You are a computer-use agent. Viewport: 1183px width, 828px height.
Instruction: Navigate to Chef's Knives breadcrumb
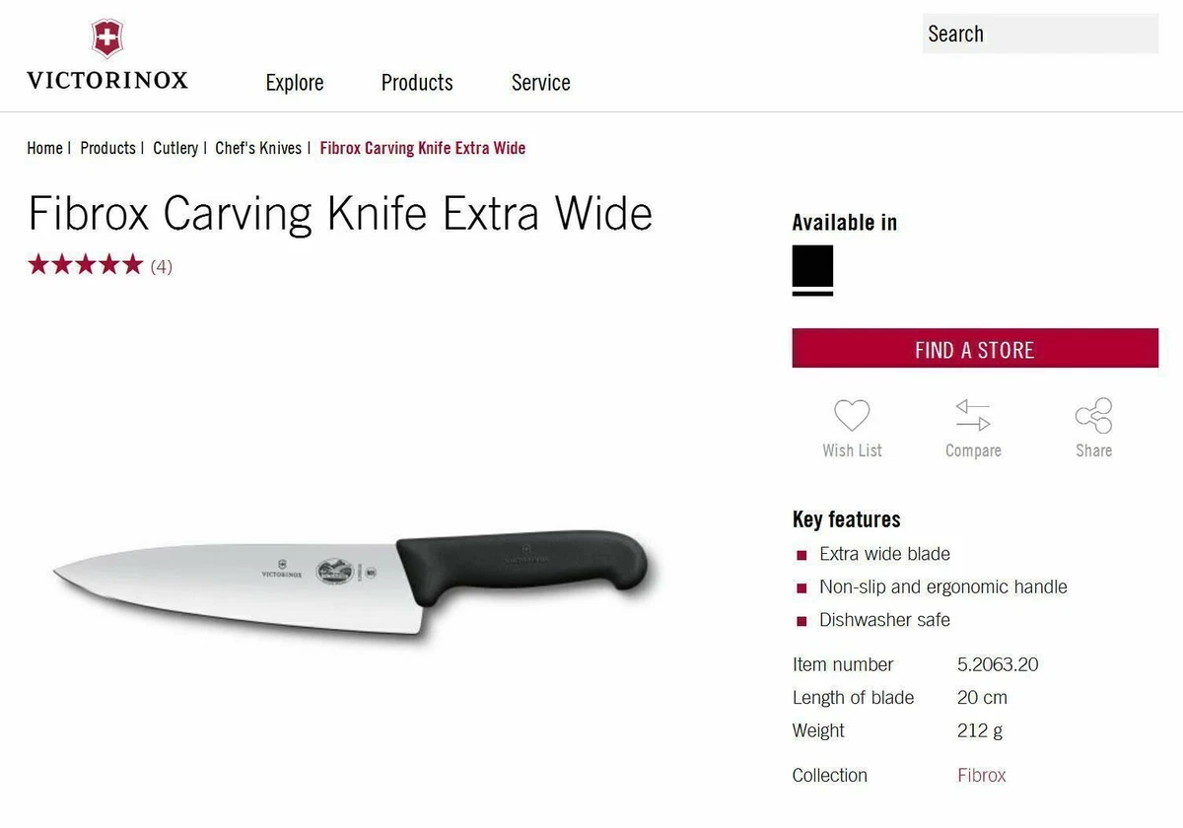tap(258, 148)
